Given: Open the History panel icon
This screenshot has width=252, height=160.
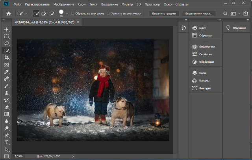Looking at the screenshot, I should [x=183, y=28].
